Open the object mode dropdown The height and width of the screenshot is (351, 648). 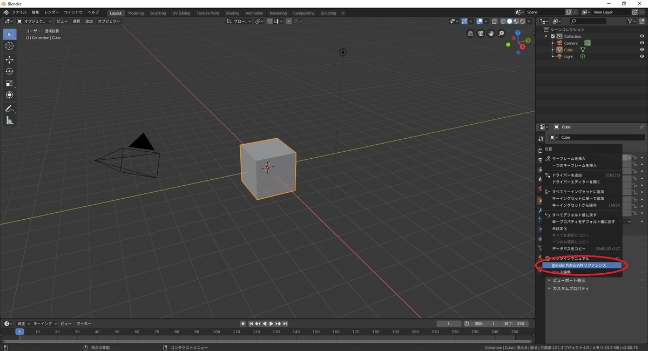click(33, 21)
